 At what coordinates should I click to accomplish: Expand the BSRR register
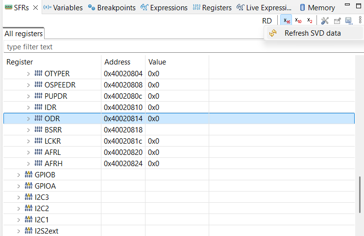28,130
